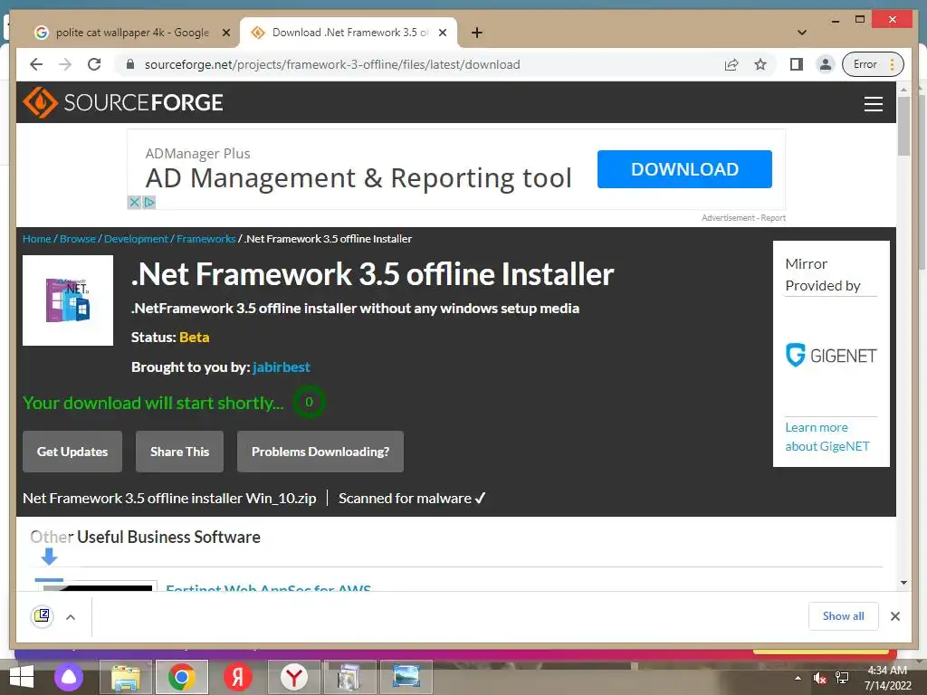Viewport: 927px width, 695px height.
Task: Open the Error menu in Chrome
Action: click(x=874, y=64)
